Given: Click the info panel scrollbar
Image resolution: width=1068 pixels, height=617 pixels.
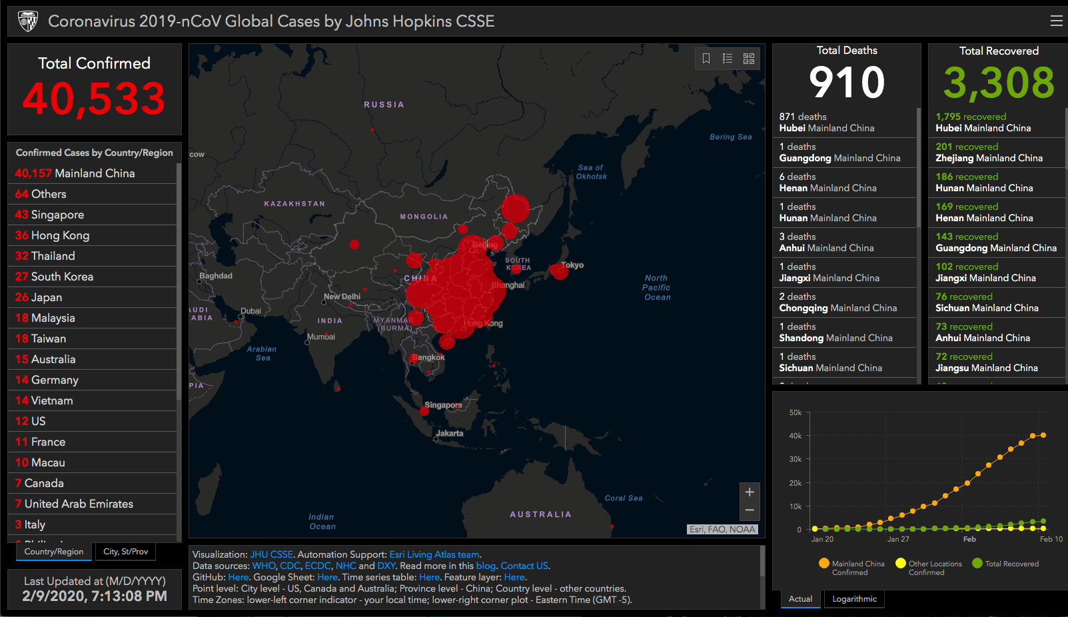Looking at the screenshot, I should pos(762,560).
